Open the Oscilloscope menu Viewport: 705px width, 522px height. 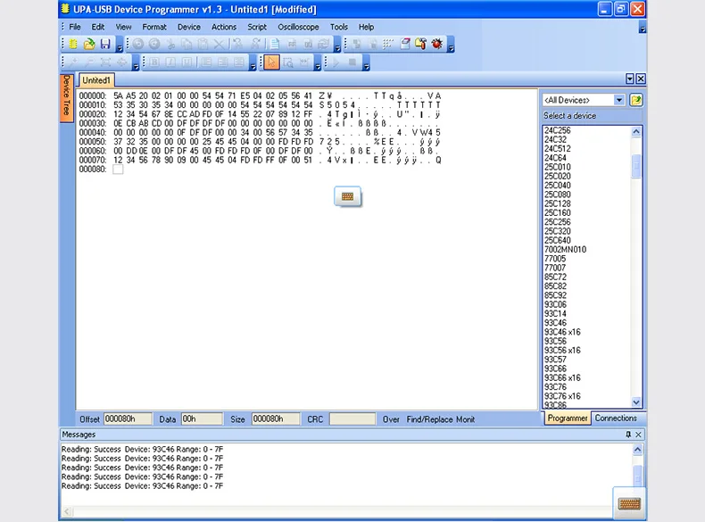coord(298,27)
